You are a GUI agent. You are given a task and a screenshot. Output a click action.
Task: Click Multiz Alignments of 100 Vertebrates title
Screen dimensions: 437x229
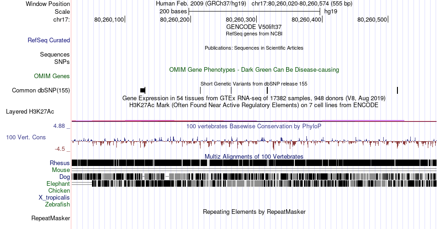(254, 156)
